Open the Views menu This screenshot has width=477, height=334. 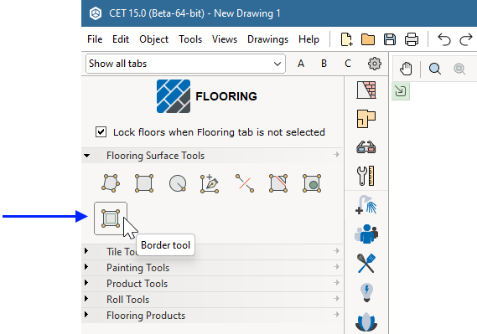(x=225, y=39)
